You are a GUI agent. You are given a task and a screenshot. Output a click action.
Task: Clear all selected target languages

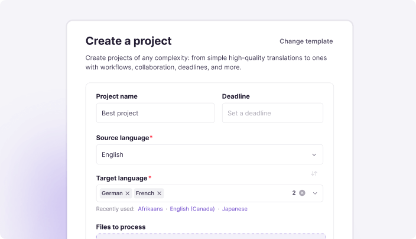(302, 193)
